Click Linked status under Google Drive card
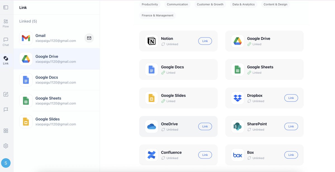The height and width of the screenshot is (172, 335). click(x=254, y=44)
